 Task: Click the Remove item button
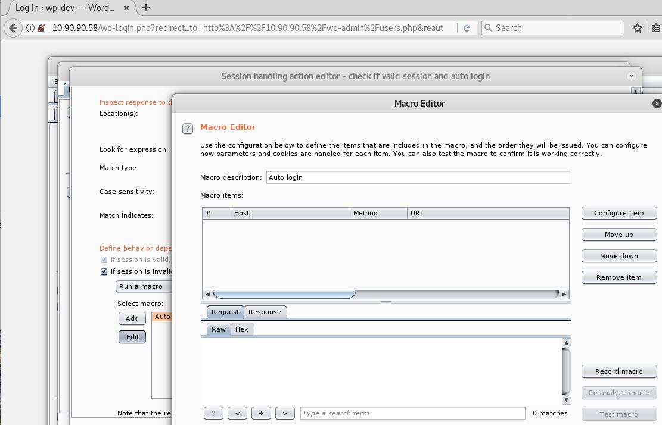click(x=619, y=277)
